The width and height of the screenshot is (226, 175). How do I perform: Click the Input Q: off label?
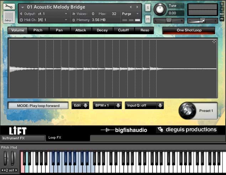point(137,105)
